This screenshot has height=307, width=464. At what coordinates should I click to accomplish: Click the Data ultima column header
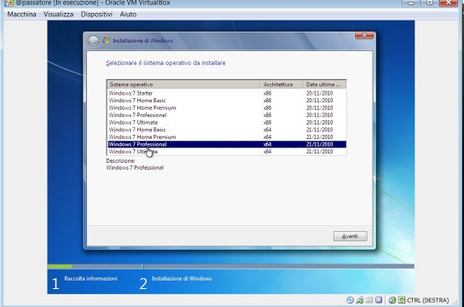coord(325,84)
